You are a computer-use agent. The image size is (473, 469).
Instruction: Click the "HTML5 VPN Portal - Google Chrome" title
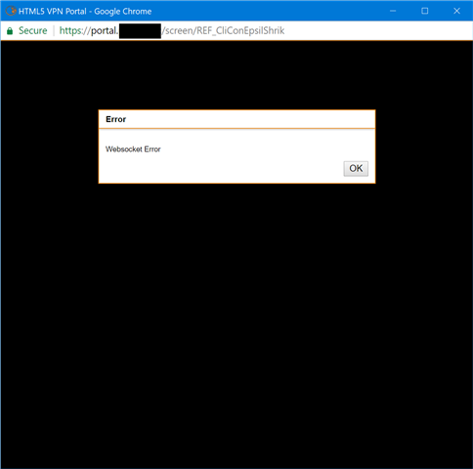pyautogui.click(x=85, y=12)
